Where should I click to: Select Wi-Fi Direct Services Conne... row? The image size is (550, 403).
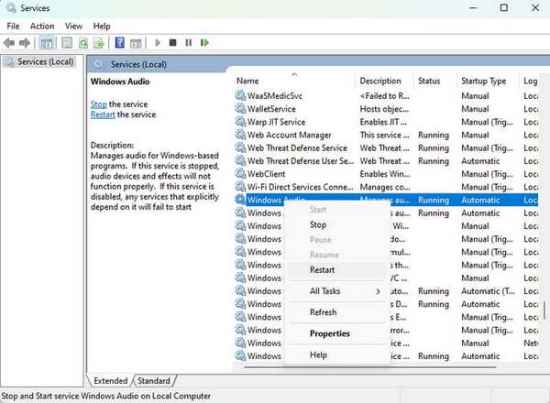[386, 187]
